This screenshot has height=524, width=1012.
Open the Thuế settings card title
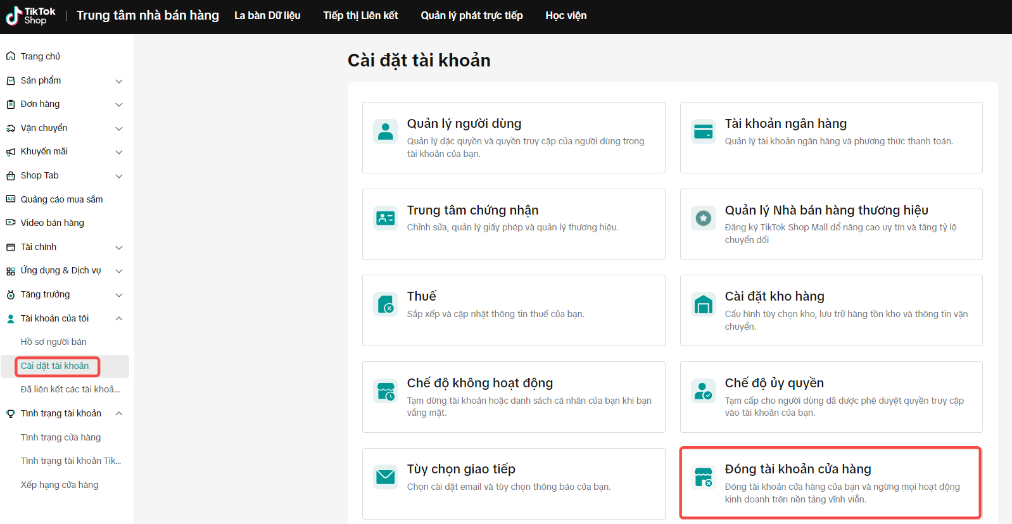pos(422,296)
